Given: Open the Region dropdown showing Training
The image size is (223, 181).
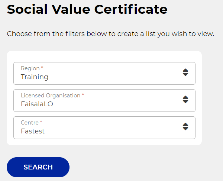Looking at the screenshot, I should point(104,73).
